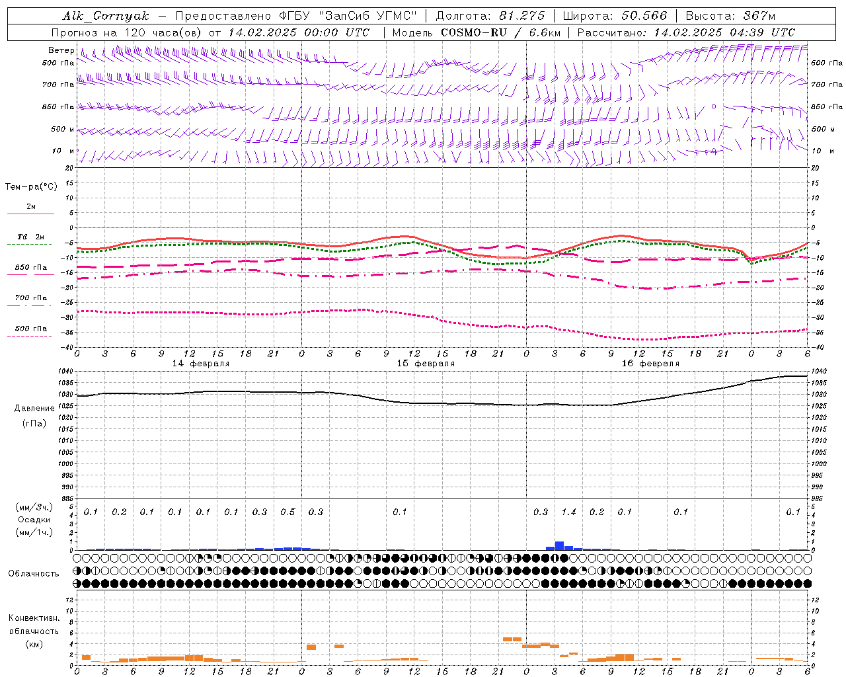Click the red dash-dot line sample under the 700 гПа legend label

[x=30, y=305]
